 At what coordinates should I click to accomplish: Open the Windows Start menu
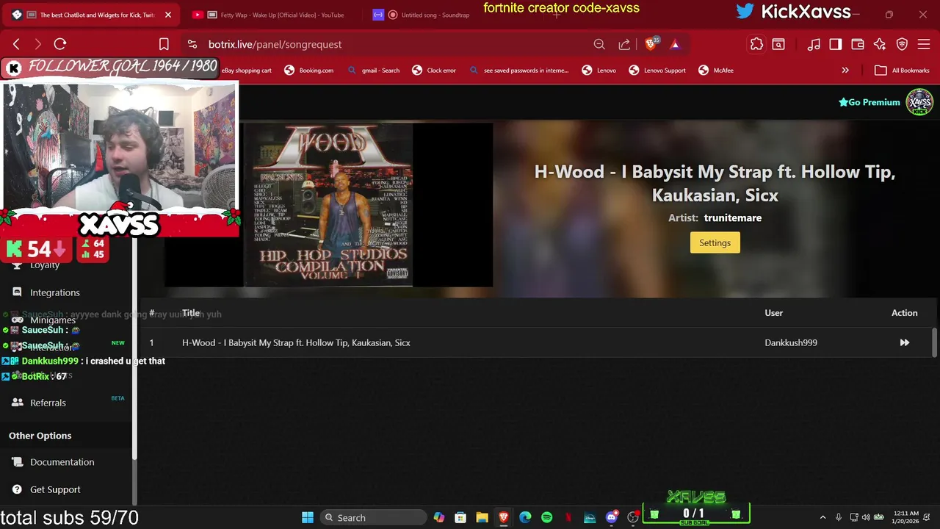tap(308, 517)
